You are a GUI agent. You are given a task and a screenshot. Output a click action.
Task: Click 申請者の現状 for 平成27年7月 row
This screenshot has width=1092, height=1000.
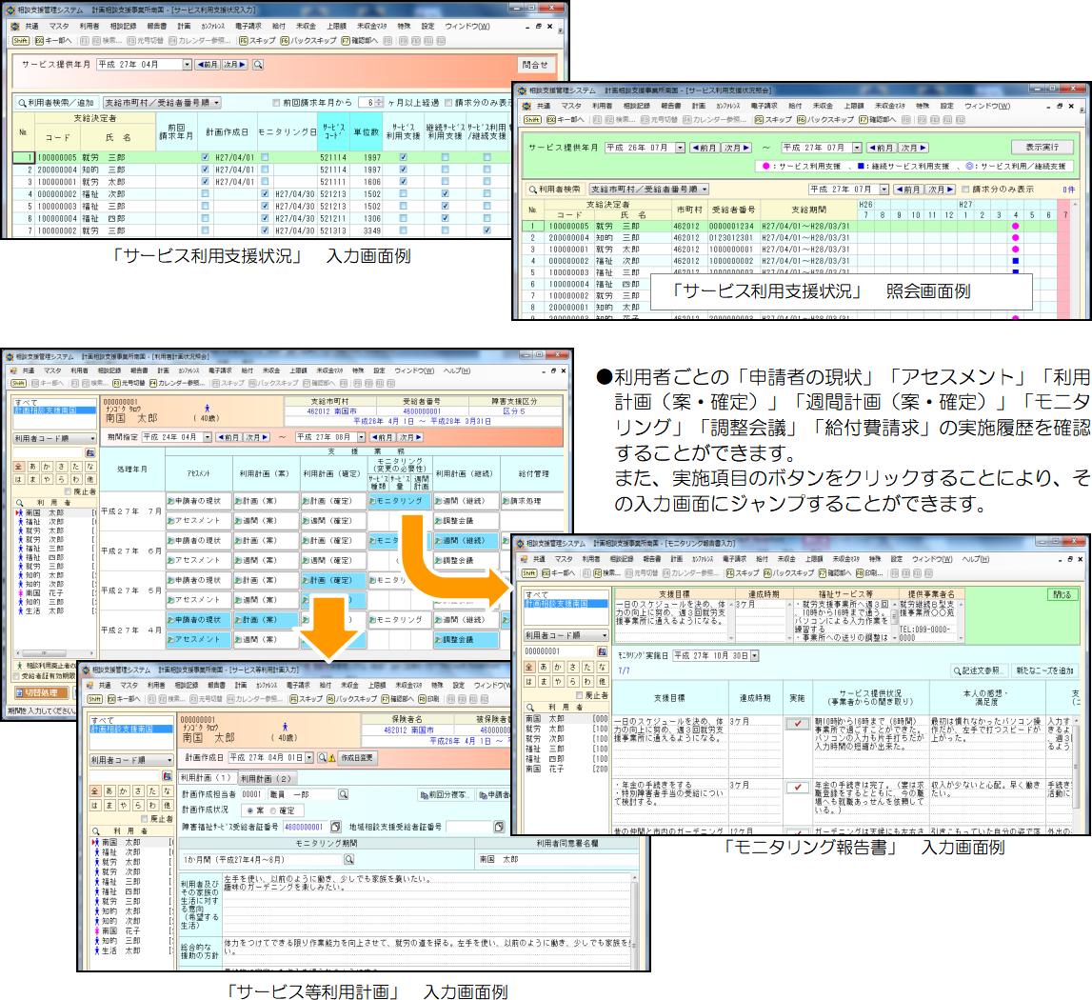[x=197, y=500]
